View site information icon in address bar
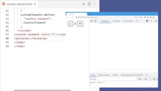 click(x=76, y=17)
